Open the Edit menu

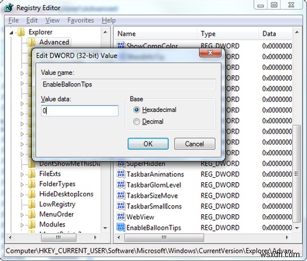point(32,20)
